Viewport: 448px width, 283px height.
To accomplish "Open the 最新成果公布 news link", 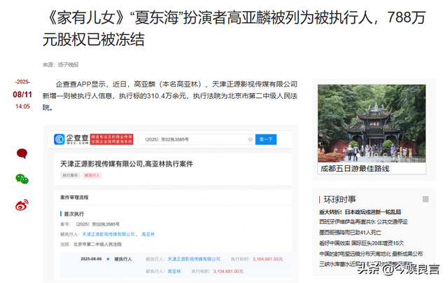I will 371,254.
